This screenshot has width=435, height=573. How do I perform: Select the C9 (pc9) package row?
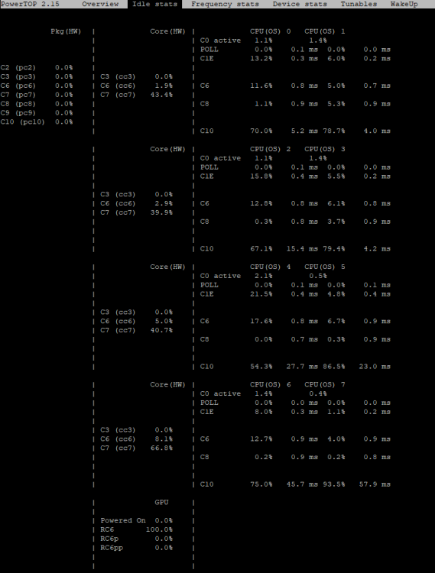point(37,113)
